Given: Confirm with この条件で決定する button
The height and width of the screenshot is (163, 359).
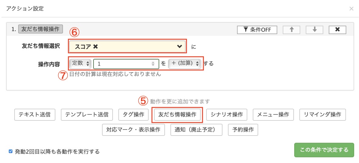Looking at the screenshot, I should click(324, 150).
